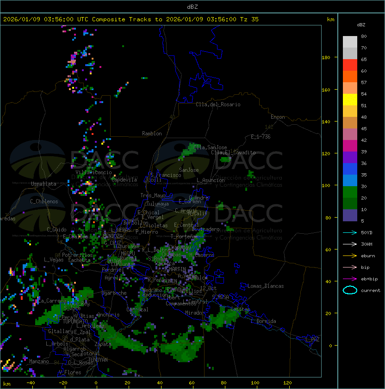
Task: Click the '100' tick on the bottom km axis
Action: pos(255,383)
